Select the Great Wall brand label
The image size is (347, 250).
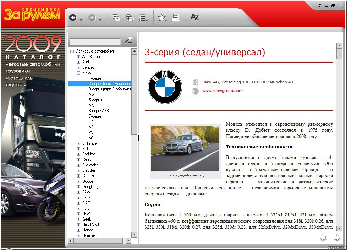91,225
